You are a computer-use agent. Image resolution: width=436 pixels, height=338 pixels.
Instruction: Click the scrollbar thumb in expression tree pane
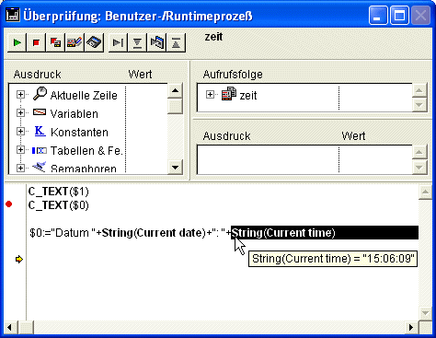tap(175, 106)
